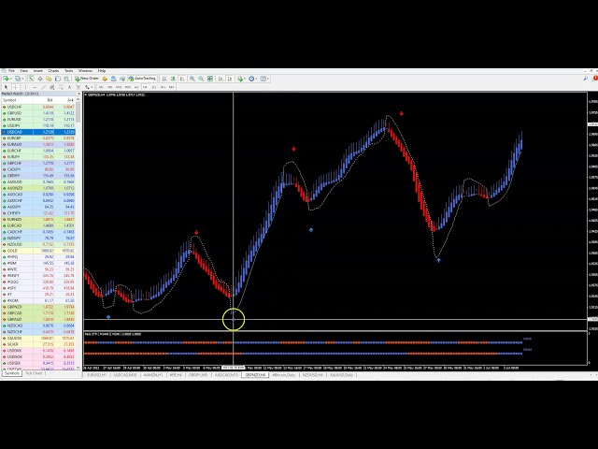Select the M1 timeframe button
The image size is (598, 449).
pos(101,86)
